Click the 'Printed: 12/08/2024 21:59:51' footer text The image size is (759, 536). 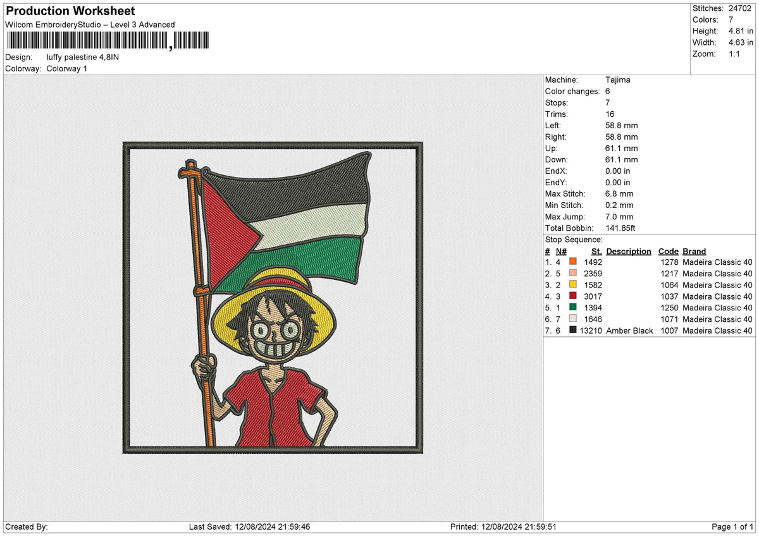tap(503, 527)
